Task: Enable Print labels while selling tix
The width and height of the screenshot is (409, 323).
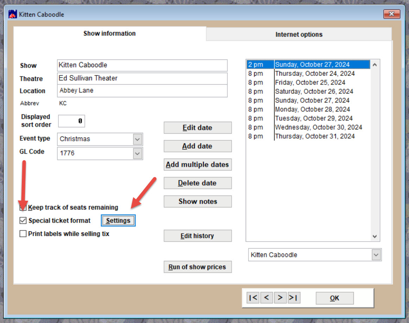Action: 23,234
